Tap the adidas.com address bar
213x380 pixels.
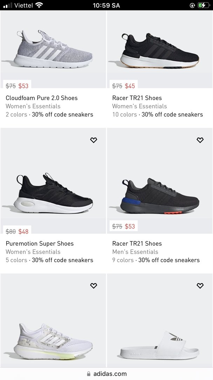106,374
